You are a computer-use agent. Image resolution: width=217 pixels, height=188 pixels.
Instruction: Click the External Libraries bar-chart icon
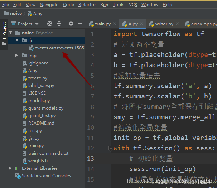pos(18,168)
